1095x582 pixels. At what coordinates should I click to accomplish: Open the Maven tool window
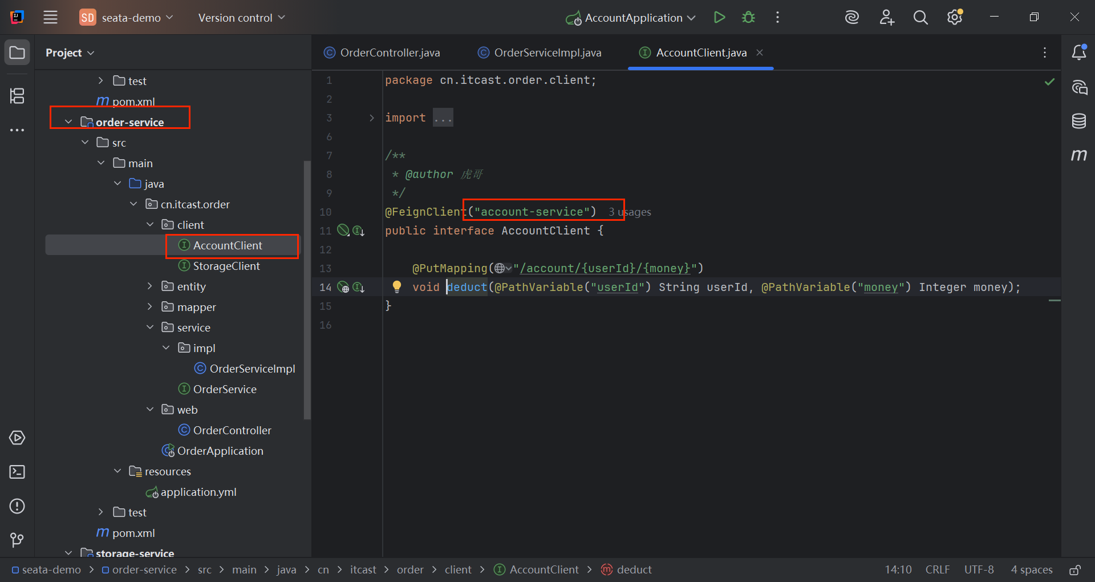click(1079, 155)
